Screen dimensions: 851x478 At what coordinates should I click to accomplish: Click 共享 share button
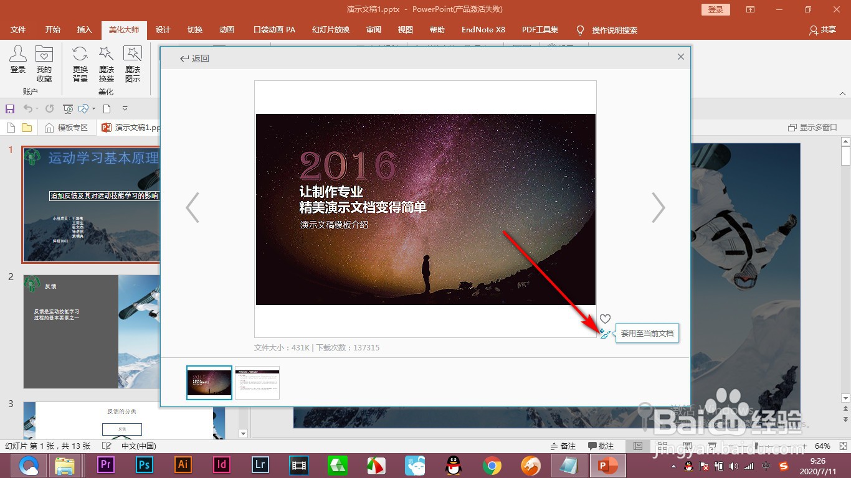[822, 30]
